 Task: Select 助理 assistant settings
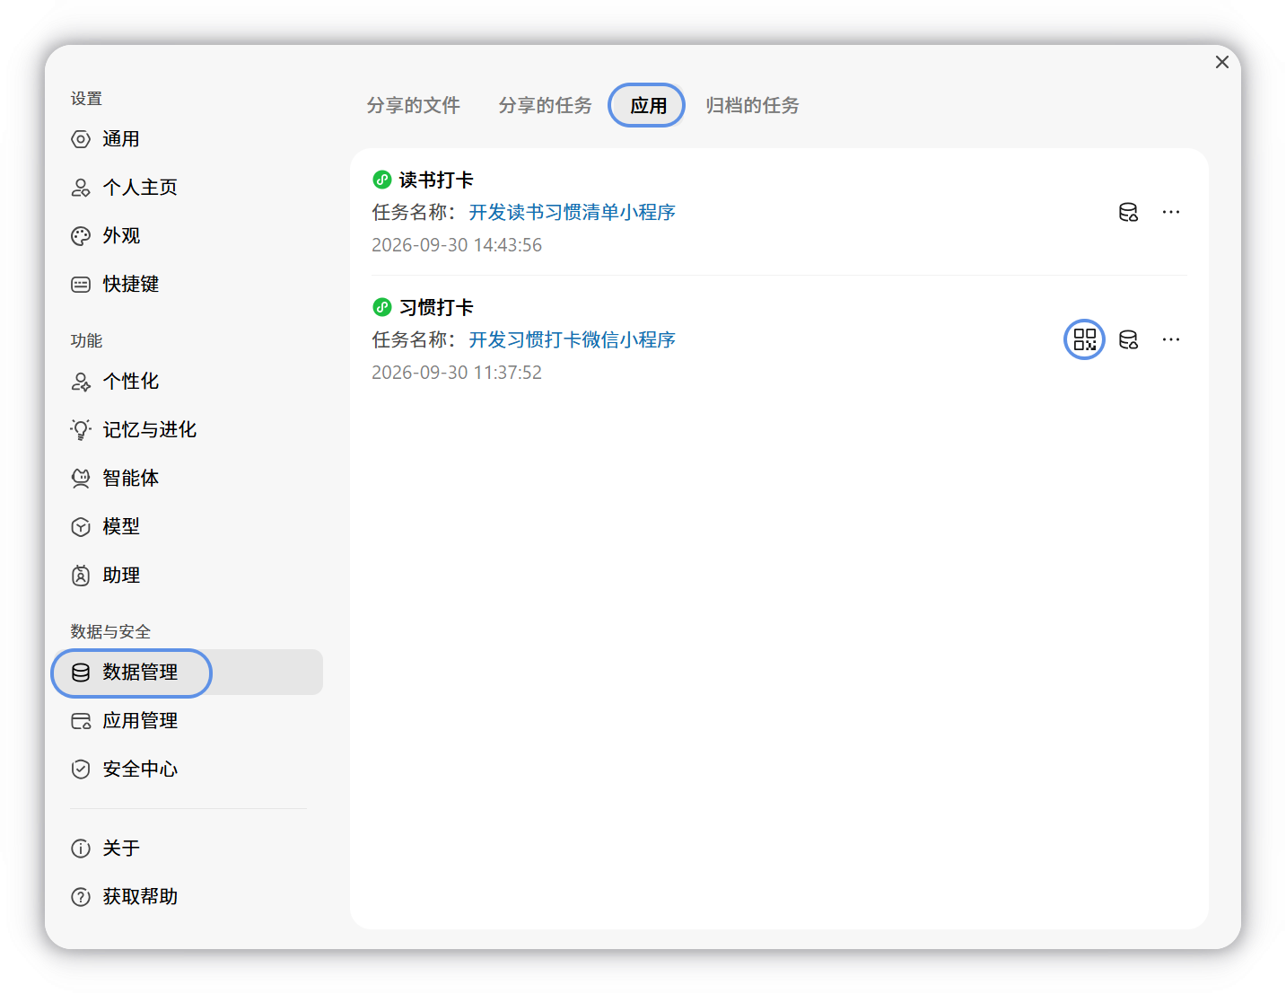pyautogui.click(x=188, y=576)
